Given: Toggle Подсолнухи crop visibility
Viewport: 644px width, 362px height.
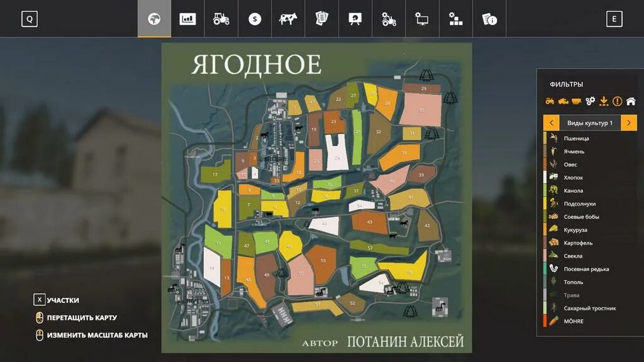Looking at the screenshot, I should point(590,204).
